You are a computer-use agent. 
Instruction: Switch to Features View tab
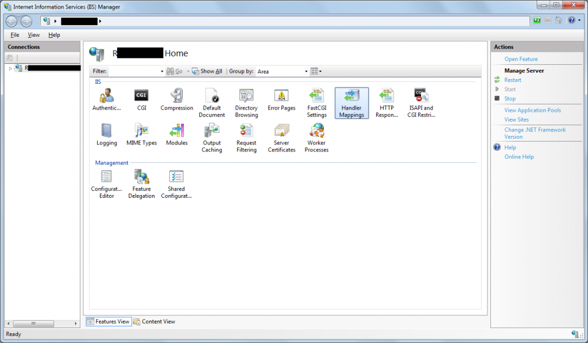coord(109,321)
